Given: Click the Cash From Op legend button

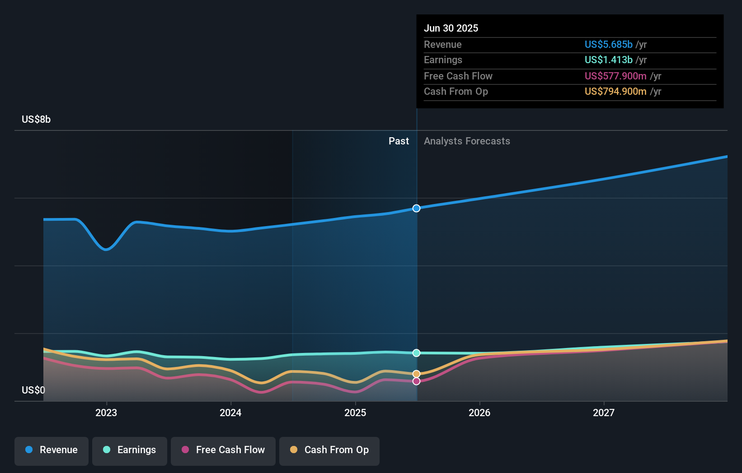Looking at the screenshot, I should pos(329,451).
